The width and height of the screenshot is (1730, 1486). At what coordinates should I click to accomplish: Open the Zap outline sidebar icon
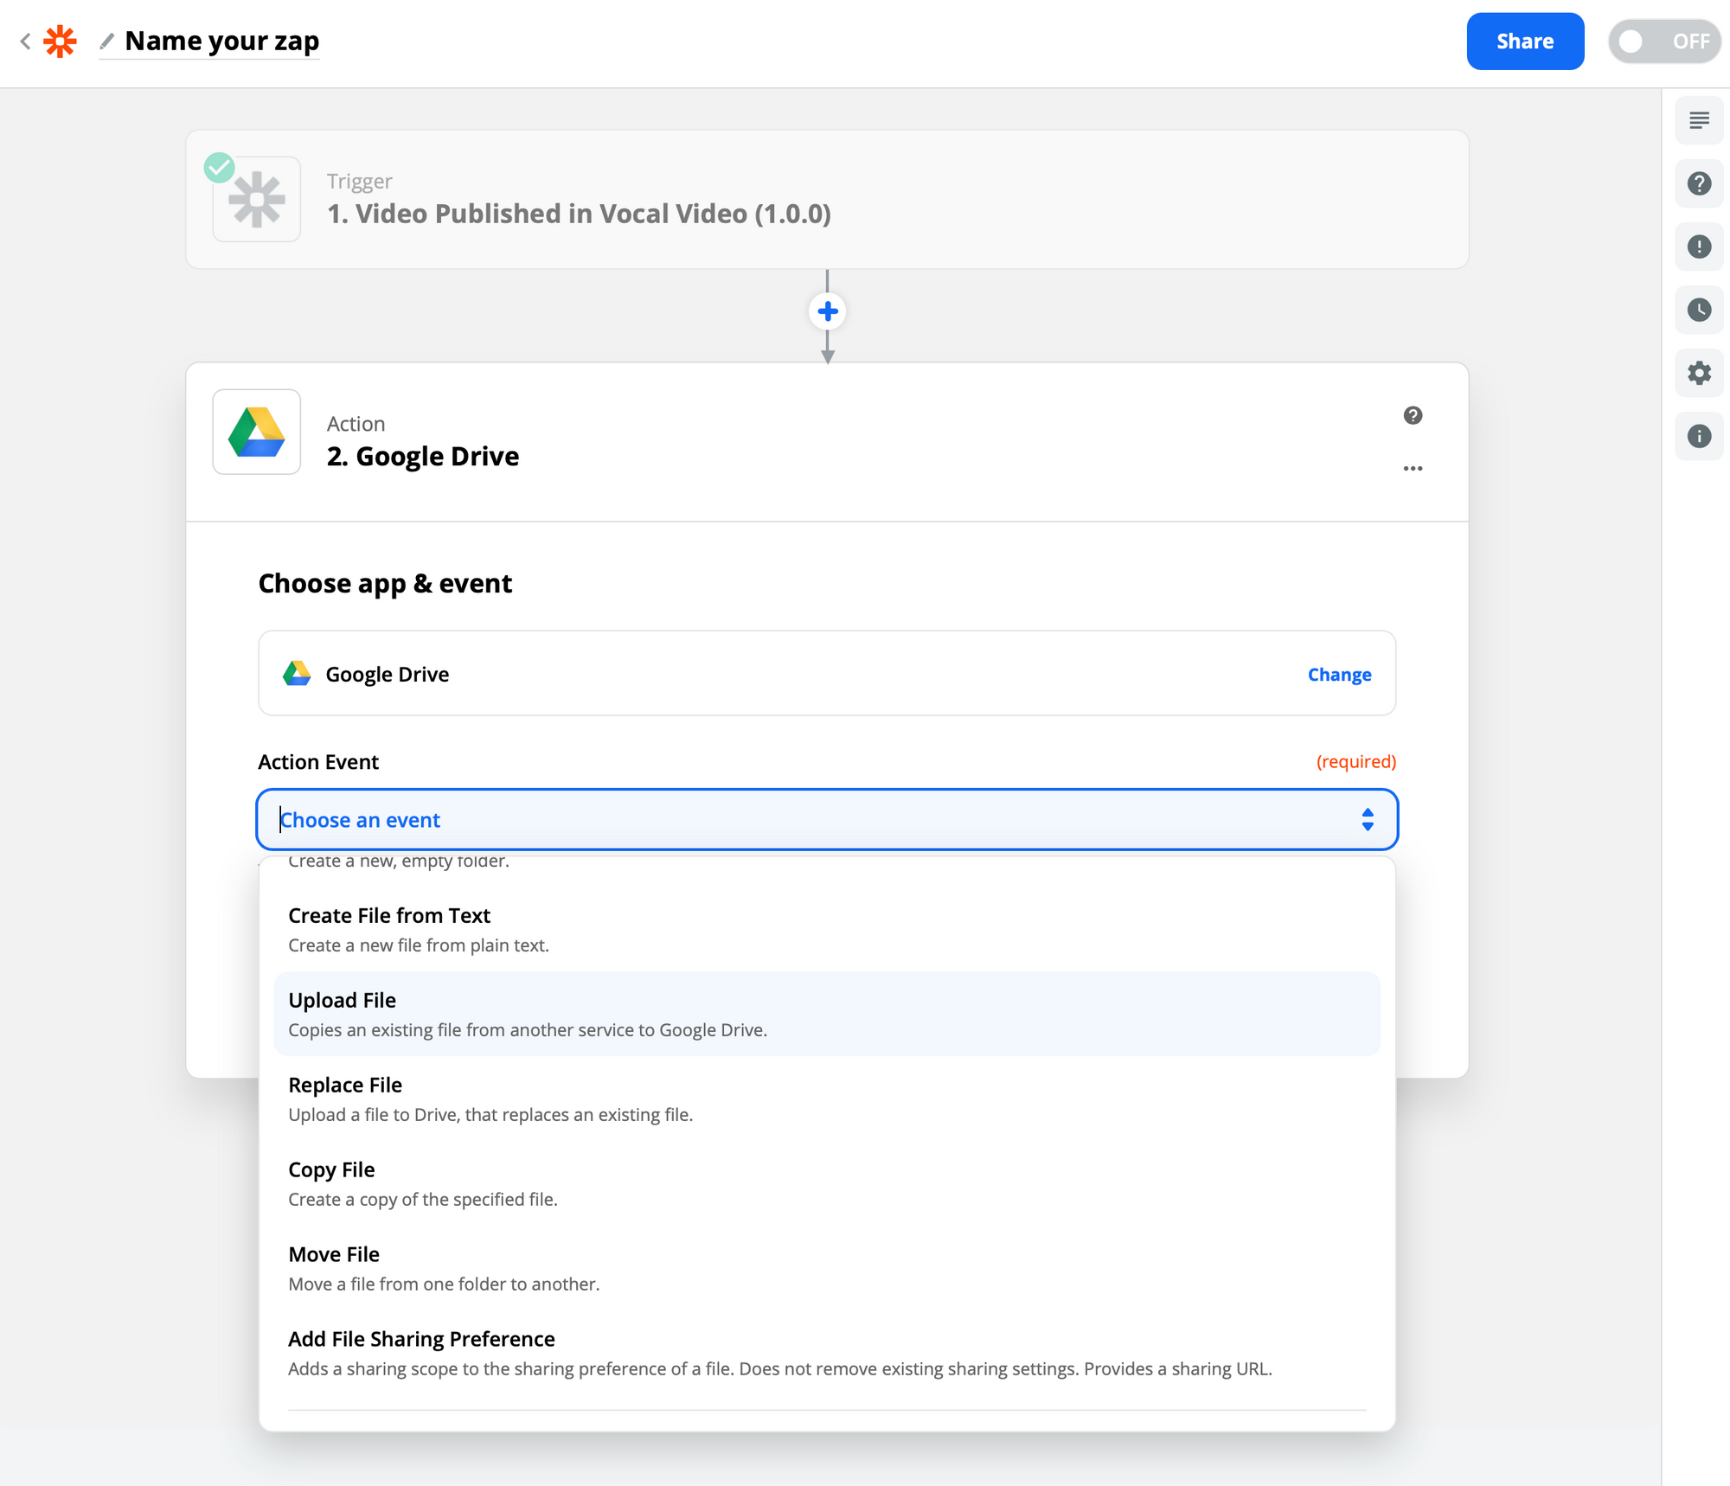point(1699,120)
